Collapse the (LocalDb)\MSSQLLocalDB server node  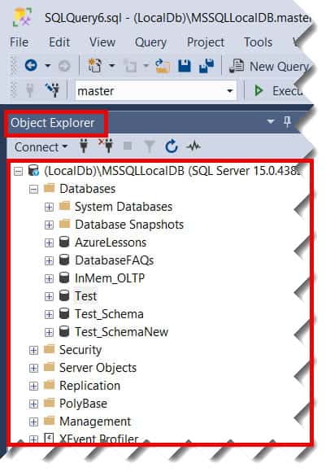tap(19, 171)
